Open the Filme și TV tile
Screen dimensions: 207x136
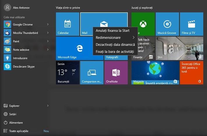(192, 24)
